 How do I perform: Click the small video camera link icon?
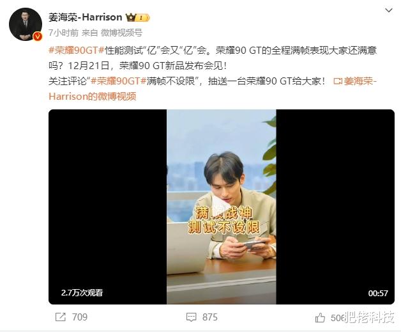(338, 81)
